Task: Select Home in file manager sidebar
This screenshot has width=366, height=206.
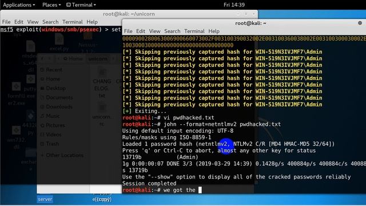Action: (x=53, y=79)
